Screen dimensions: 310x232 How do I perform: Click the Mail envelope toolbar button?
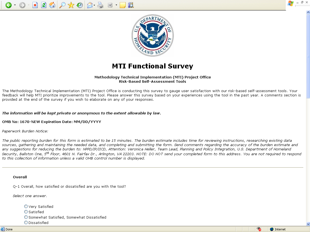point(90,5)
